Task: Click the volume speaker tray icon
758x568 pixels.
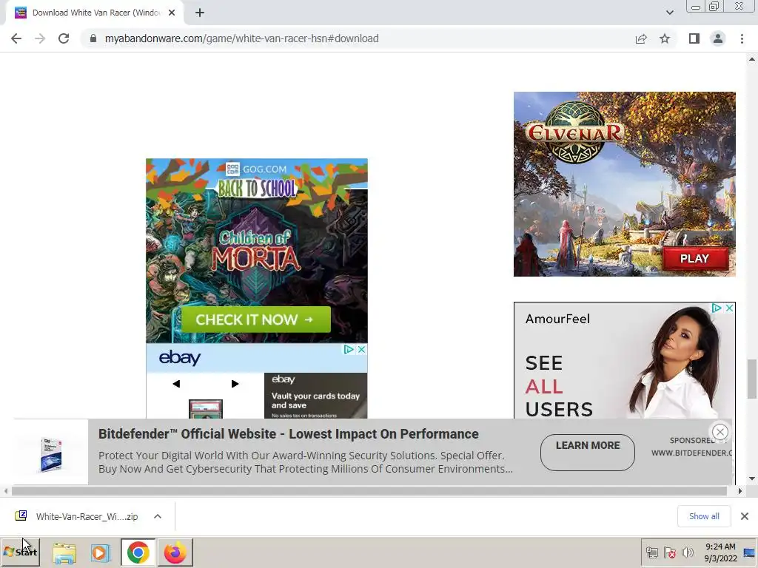Action: pyautogui.click(x=687, y=552)
